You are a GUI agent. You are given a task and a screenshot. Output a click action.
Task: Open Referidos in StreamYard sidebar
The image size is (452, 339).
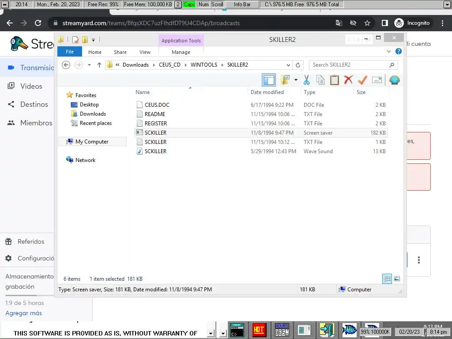(30, 241)
